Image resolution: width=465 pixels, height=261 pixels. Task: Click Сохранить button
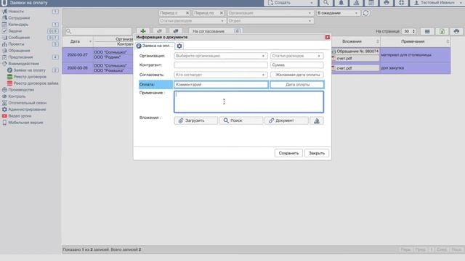click(288, 153)
